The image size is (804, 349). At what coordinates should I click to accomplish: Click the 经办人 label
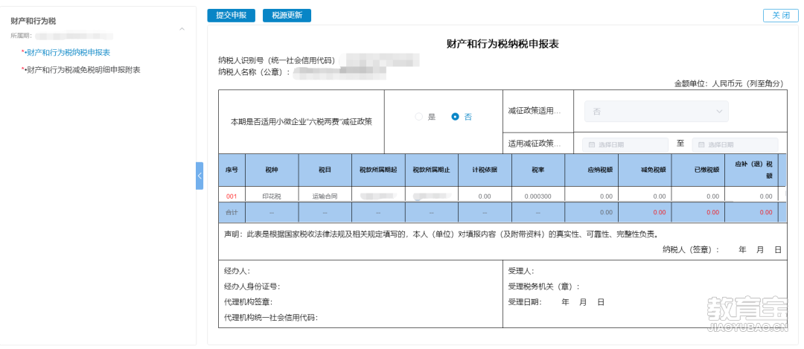(x=237, y=271)
